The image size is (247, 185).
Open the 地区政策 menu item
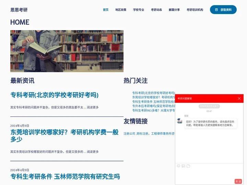(x=121, y=10)
